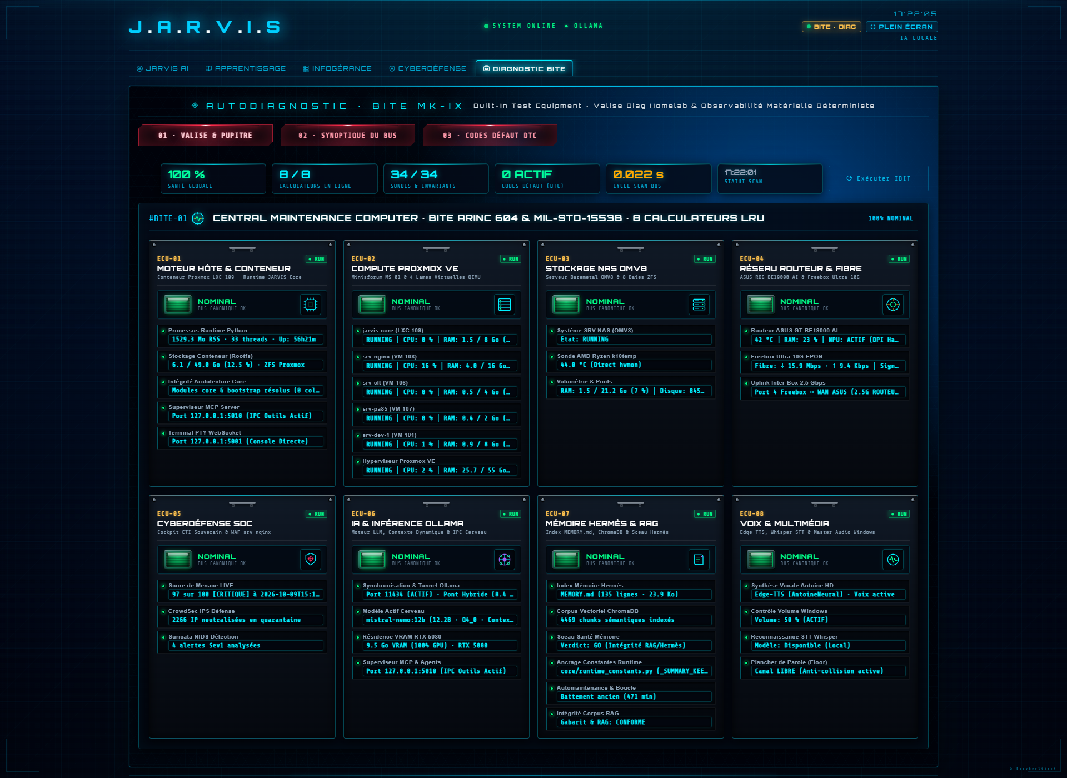Click the 0 ACTIF codes défaut tile
The width and height of the screenshot is (1067, 778).
point(547,179)
